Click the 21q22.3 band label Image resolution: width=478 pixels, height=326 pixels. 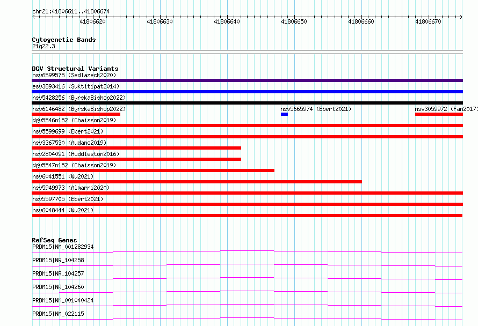[x=44, y=46]
